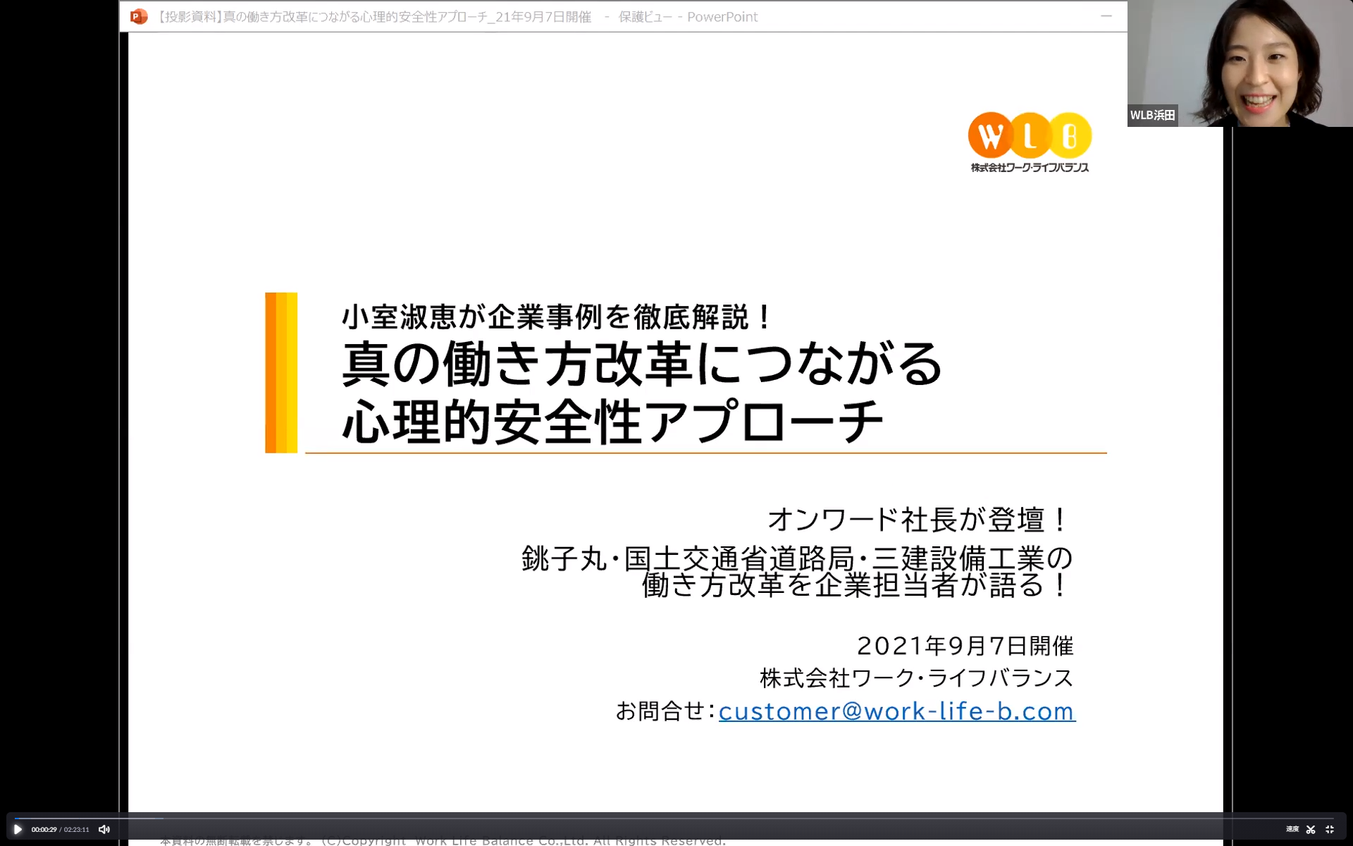Click the scissors clip icon
This screenshot has height=846, width=1353.
coord(1311,829)
